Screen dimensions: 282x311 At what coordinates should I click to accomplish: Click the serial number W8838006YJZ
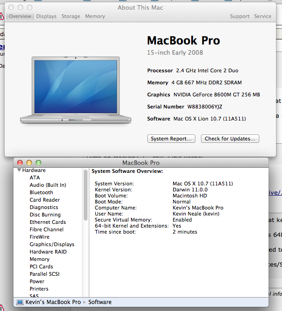coord(205,107)
